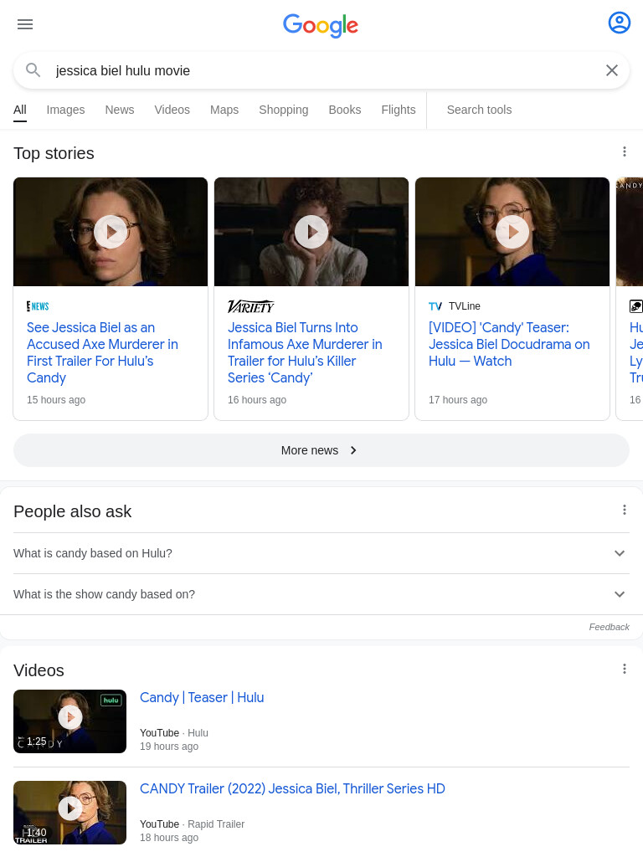Viewport: 643px width, 857px height.
Task: Play the CANDY Trailer 2022 thumbnail
Action: tap(70, 812)
